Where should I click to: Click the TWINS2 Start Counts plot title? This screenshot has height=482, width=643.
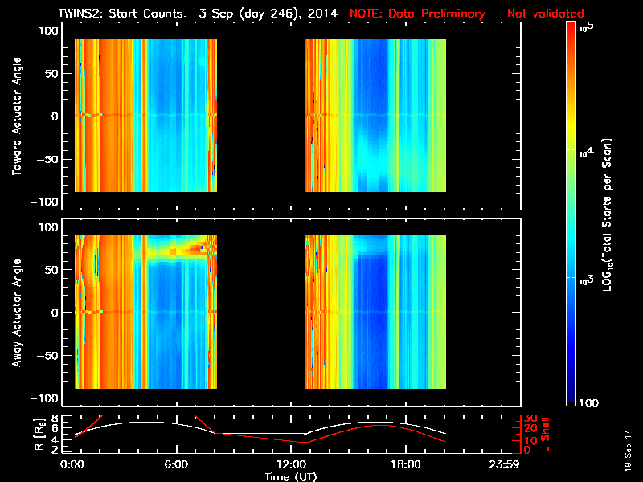point(198,14)
